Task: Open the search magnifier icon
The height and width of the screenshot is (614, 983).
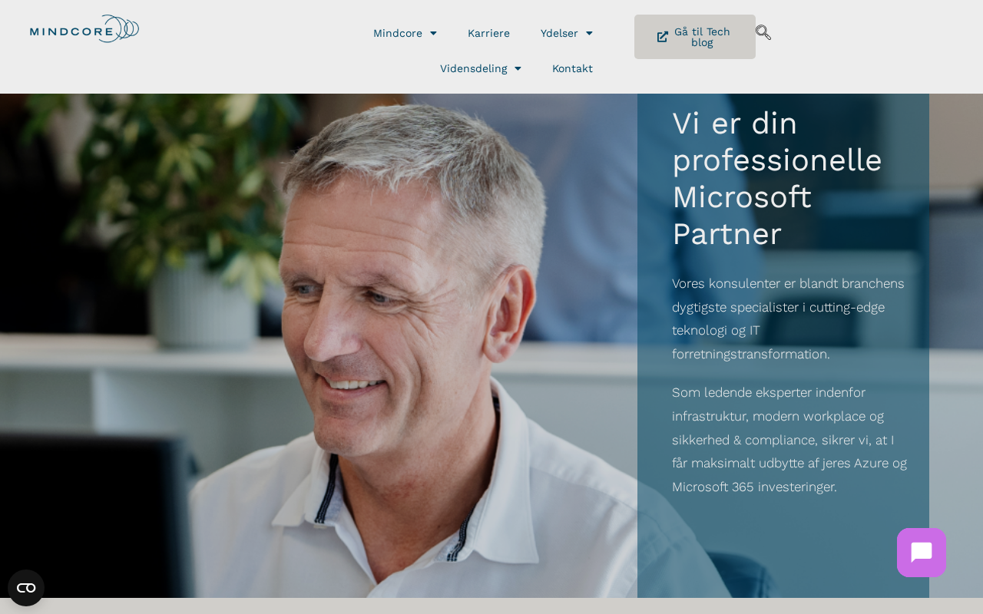Action: point(763,32)
